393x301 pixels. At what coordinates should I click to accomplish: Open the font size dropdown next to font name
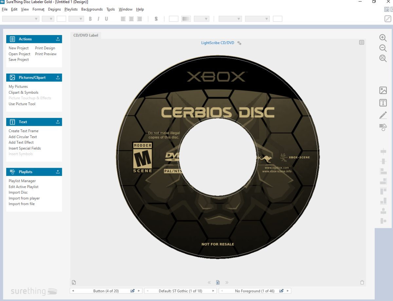point(48,19)
